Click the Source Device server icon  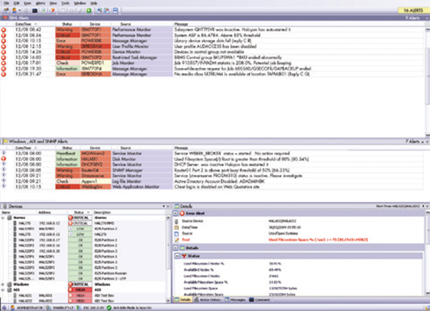pyautogui.click(x=176, y=221)
